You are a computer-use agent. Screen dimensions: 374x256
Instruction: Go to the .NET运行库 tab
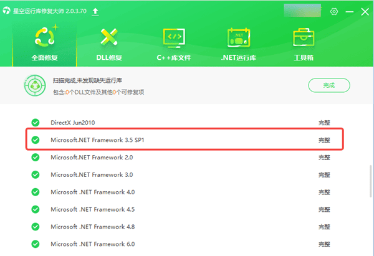[x=239, y=44]
